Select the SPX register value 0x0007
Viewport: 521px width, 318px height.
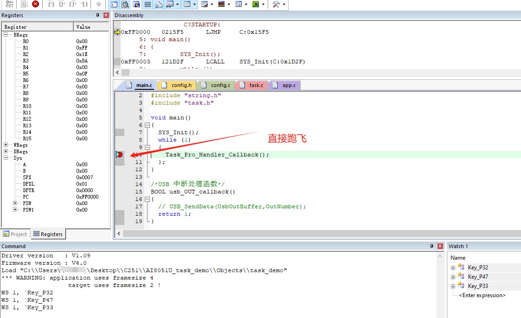(x=85, y=177)
